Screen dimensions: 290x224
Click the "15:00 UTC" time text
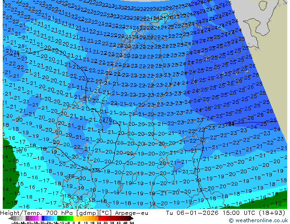pos(239,213)
